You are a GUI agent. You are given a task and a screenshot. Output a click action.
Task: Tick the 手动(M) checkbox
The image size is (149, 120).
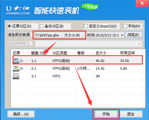tap(125, 26)
